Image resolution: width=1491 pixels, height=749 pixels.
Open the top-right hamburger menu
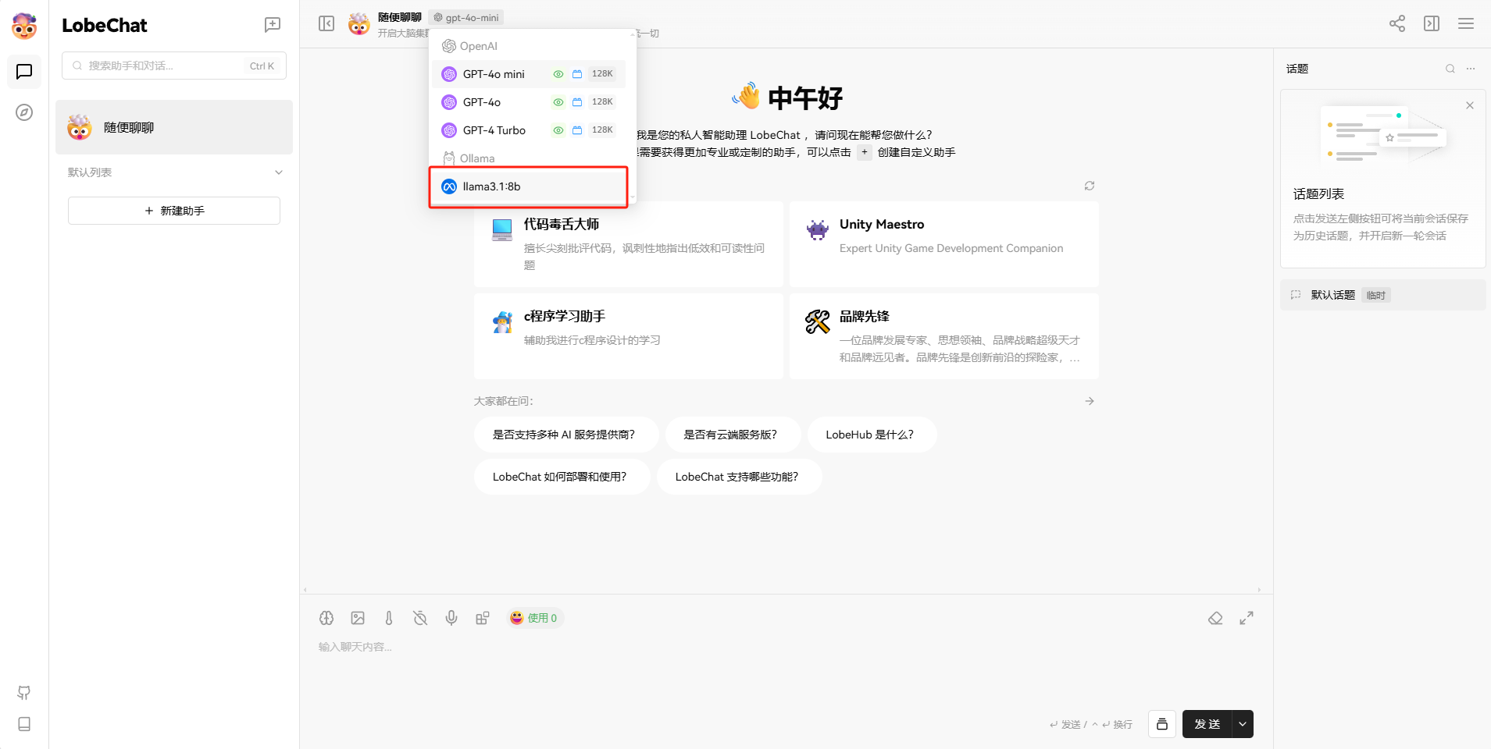click(x=1466, y=23)
